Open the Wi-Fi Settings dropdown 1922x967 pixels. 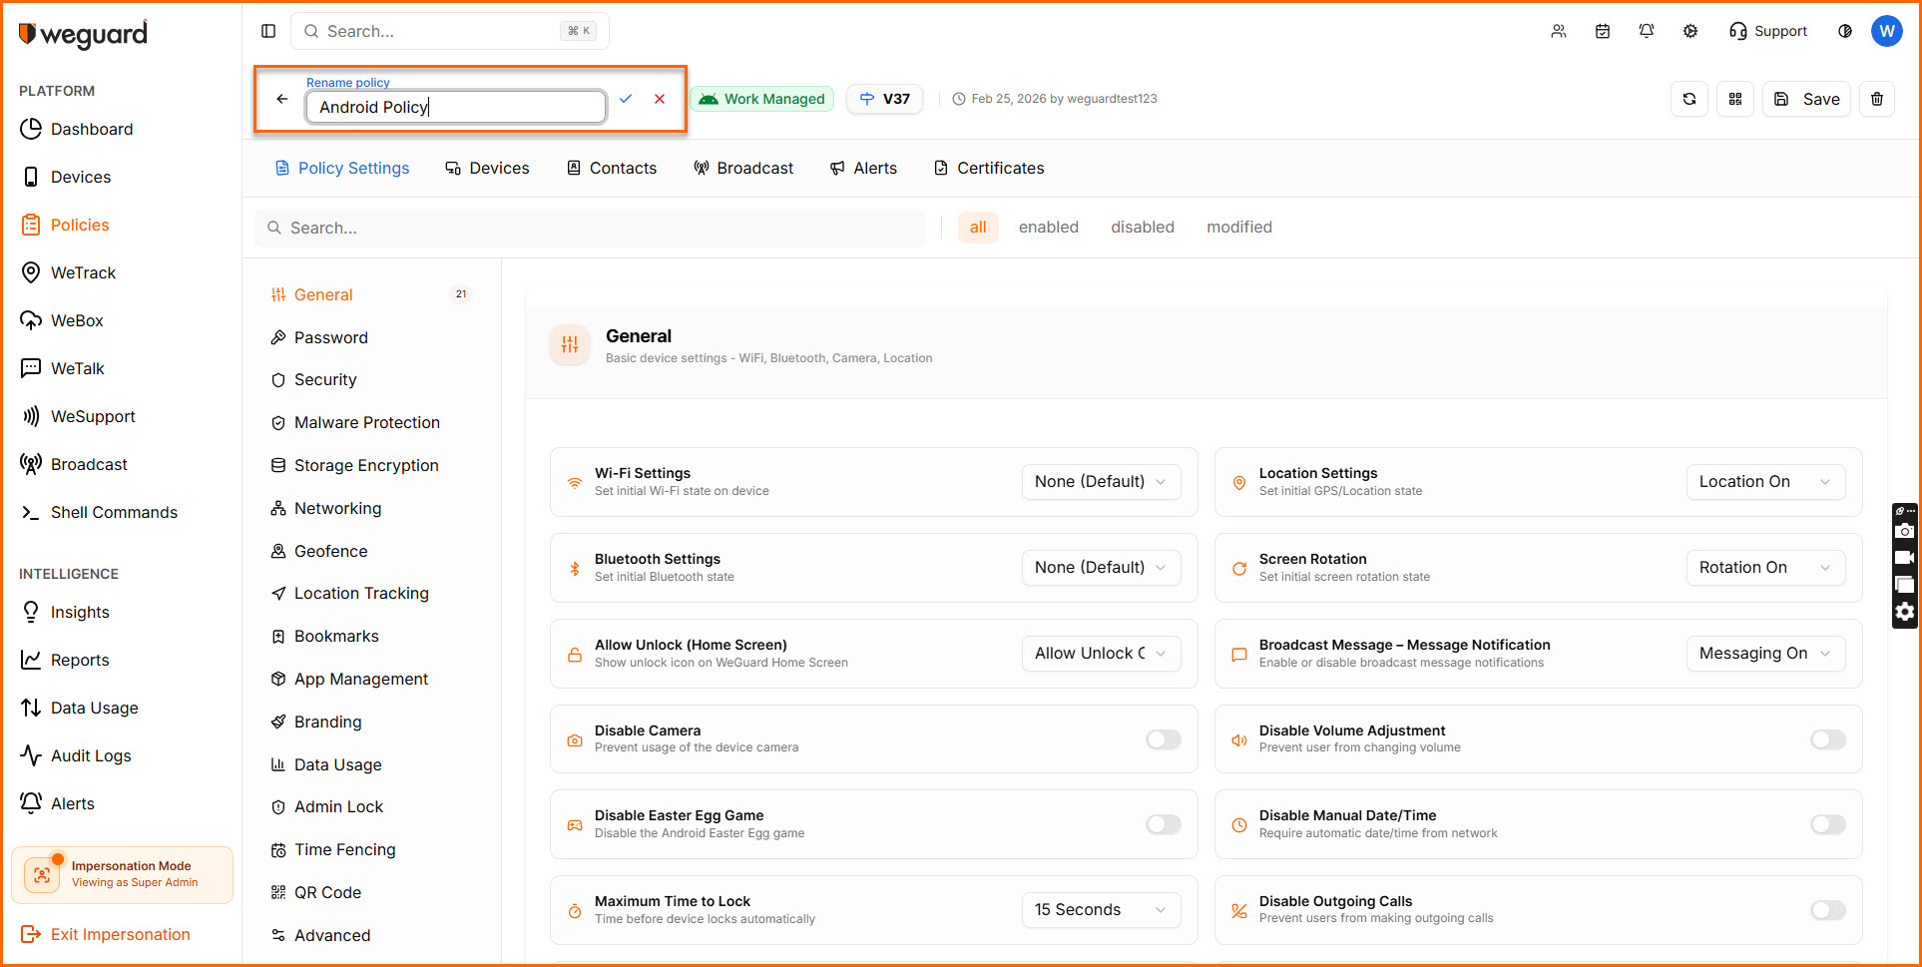pos(1101,482)
